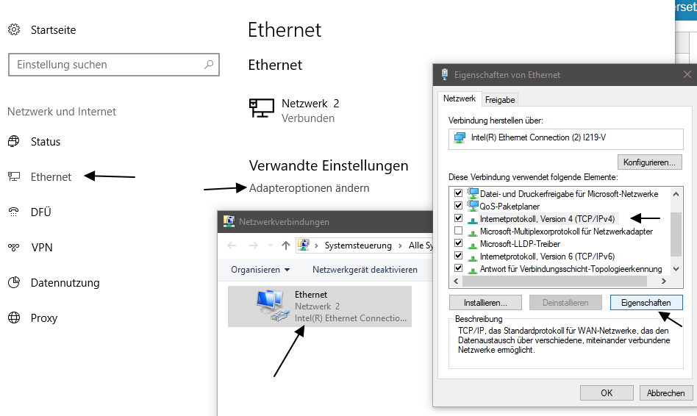
Task: Expand recent locations dropdown chevron
Action: pos(271,245)
